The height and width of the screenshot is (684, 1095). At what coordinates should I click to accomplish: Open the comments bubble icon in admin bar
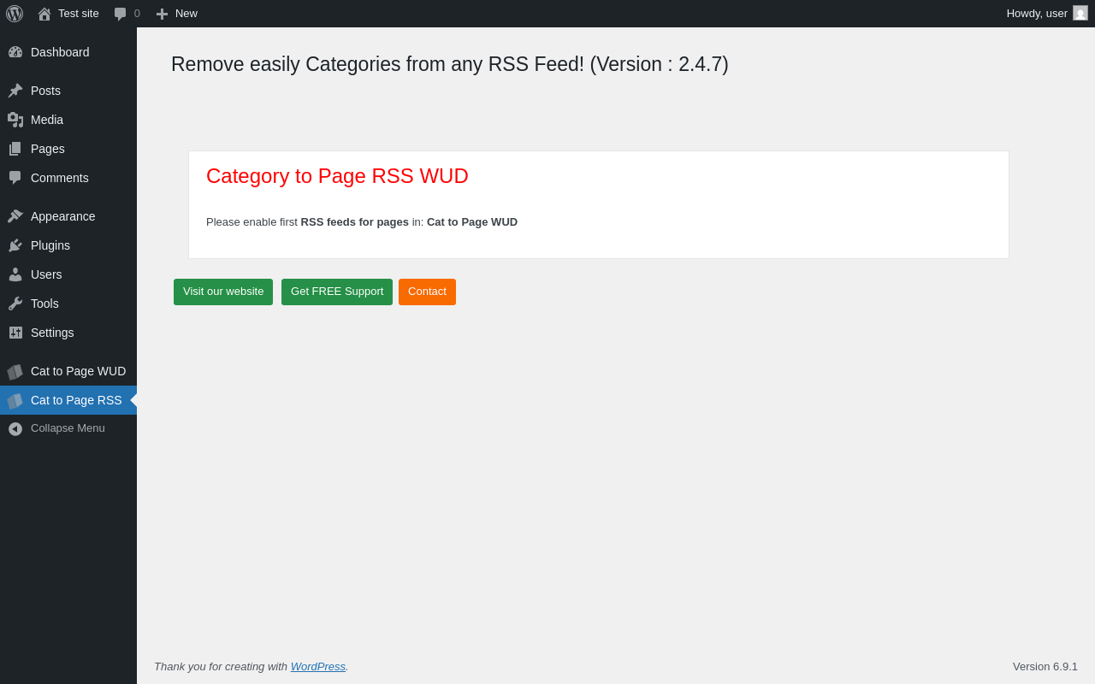click(x=120, y=14)
